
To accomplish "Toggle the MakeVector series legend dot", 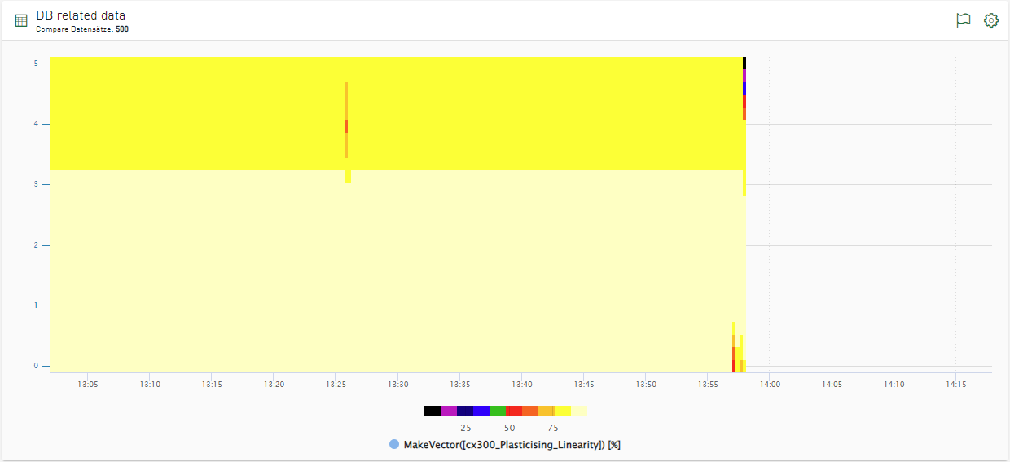I will coord(394,445).
